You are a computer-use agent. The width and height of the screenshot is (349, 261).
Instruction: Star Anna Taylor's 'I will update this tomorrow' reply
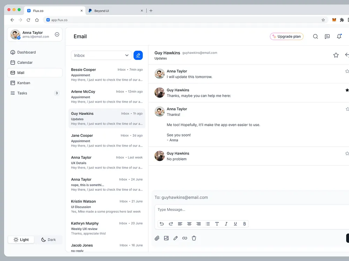(347, 71)
